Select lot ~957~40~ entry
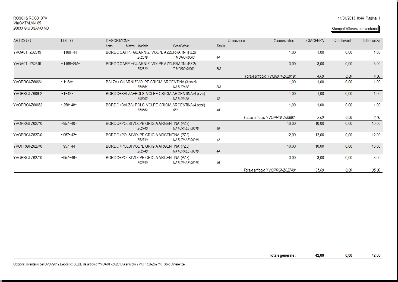This screenshot has width=398, height=282. coord(69,123)
